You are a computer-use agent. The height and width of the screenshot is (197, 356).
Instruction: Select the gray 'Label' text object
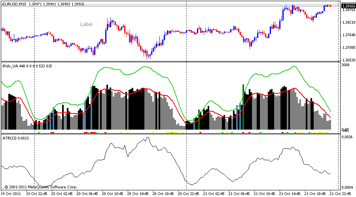[x=86, y=24]
